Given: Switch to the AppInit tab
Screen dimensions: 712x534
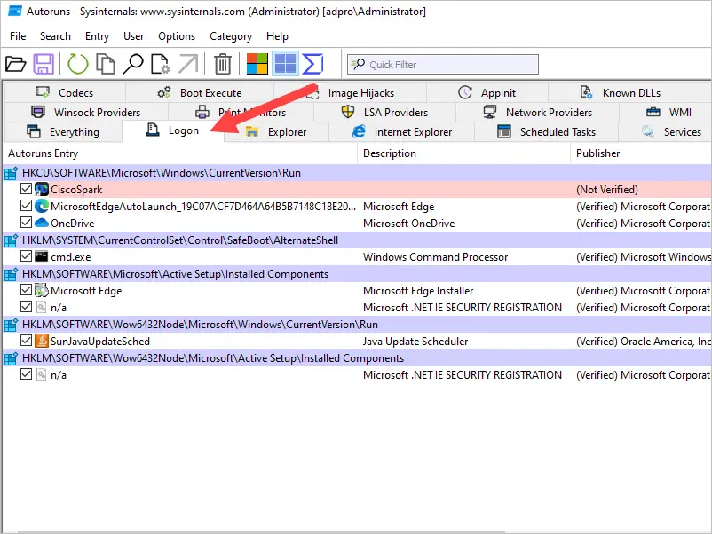Looking at the screenshot, I should [487, 92].
